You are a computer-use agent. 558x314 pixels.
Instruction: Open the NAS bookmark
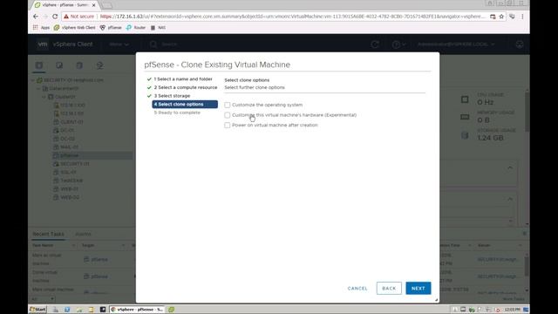[158, 27]
